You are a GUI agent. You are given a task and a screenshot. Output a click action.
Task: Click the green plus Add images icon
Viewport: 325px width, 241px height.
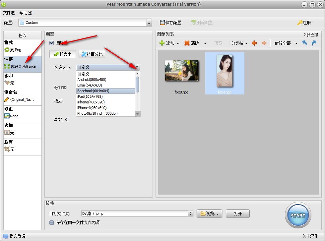[162, 43]
